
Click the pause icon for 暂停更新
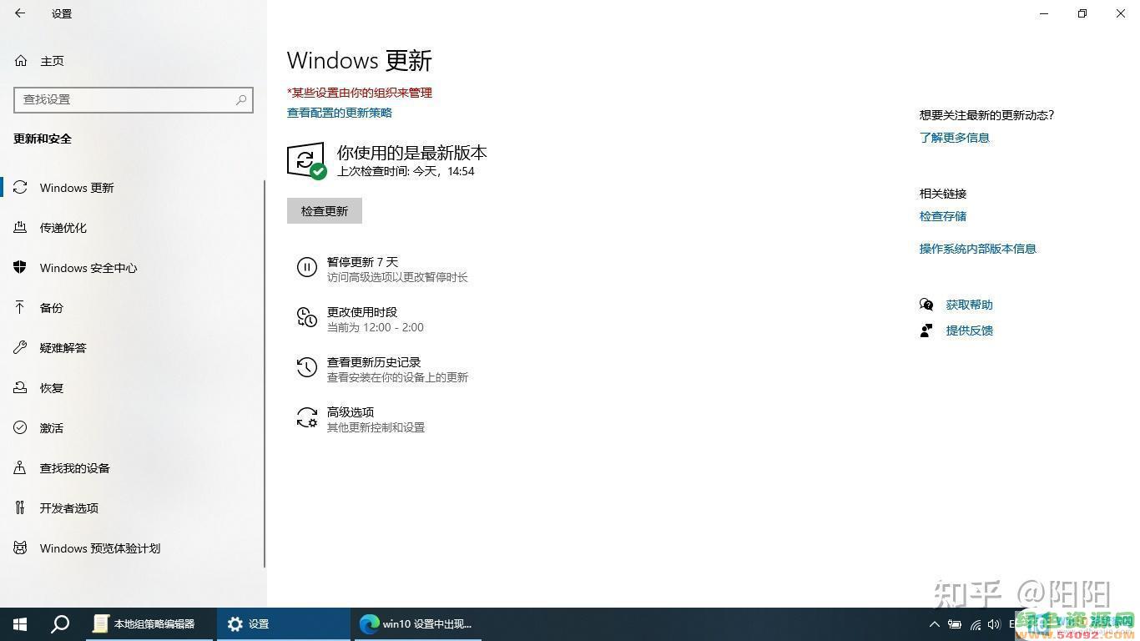coord(307,267)
